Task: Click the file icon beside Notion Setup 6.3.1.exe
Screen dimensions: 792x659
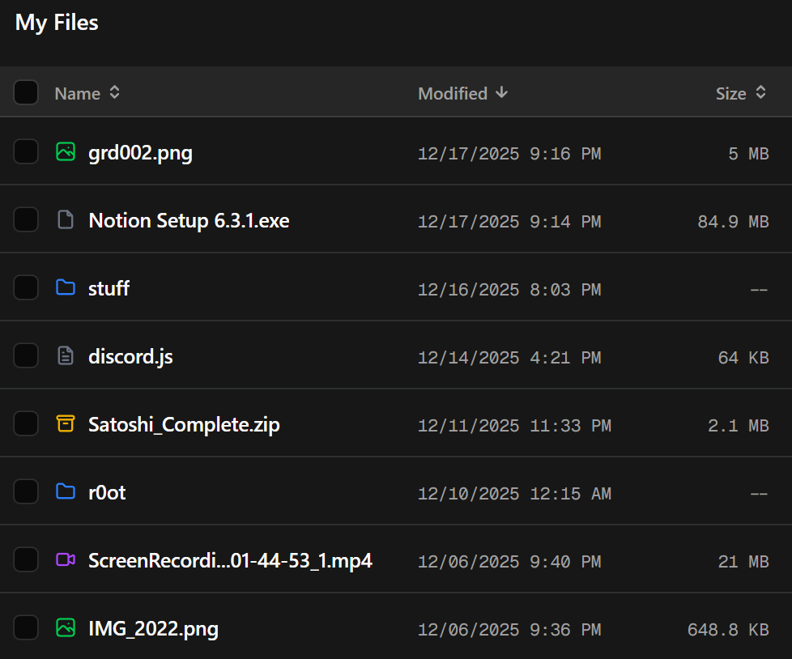Action: pos(66,219)
